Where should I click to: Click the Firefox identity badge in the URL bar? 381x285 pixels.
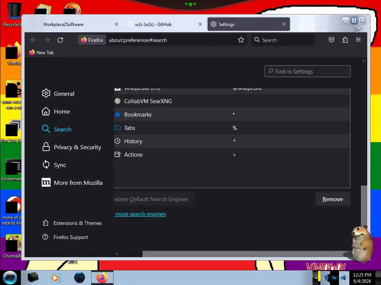92,40
